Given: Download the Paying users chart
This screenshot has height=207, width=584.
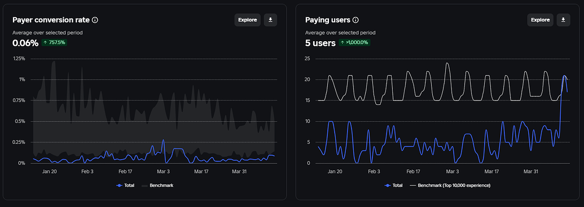Looking at the screenshot, I should pos(564,20).
